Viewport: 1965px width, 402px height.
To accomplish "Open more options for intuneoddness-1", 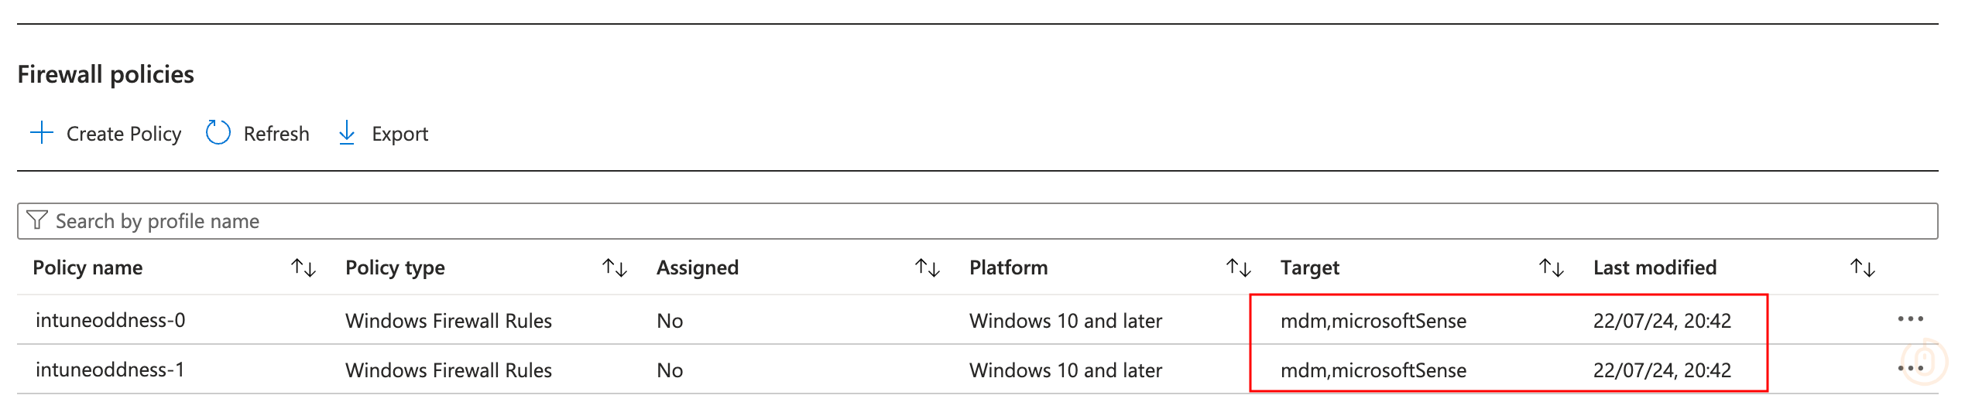I will (1910, 369).
